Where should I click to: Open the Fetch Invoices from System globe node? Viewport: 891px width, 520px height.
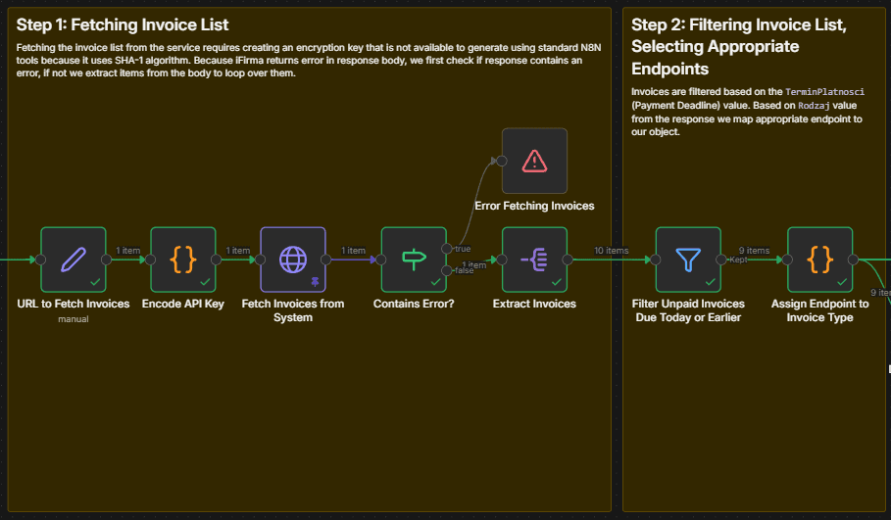[x=293, y=260]
